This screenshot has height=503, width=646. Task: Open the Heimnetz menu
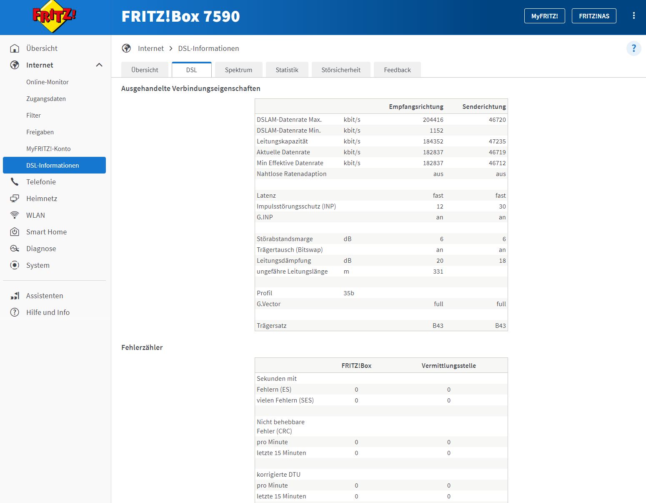[x=54, y=199]
